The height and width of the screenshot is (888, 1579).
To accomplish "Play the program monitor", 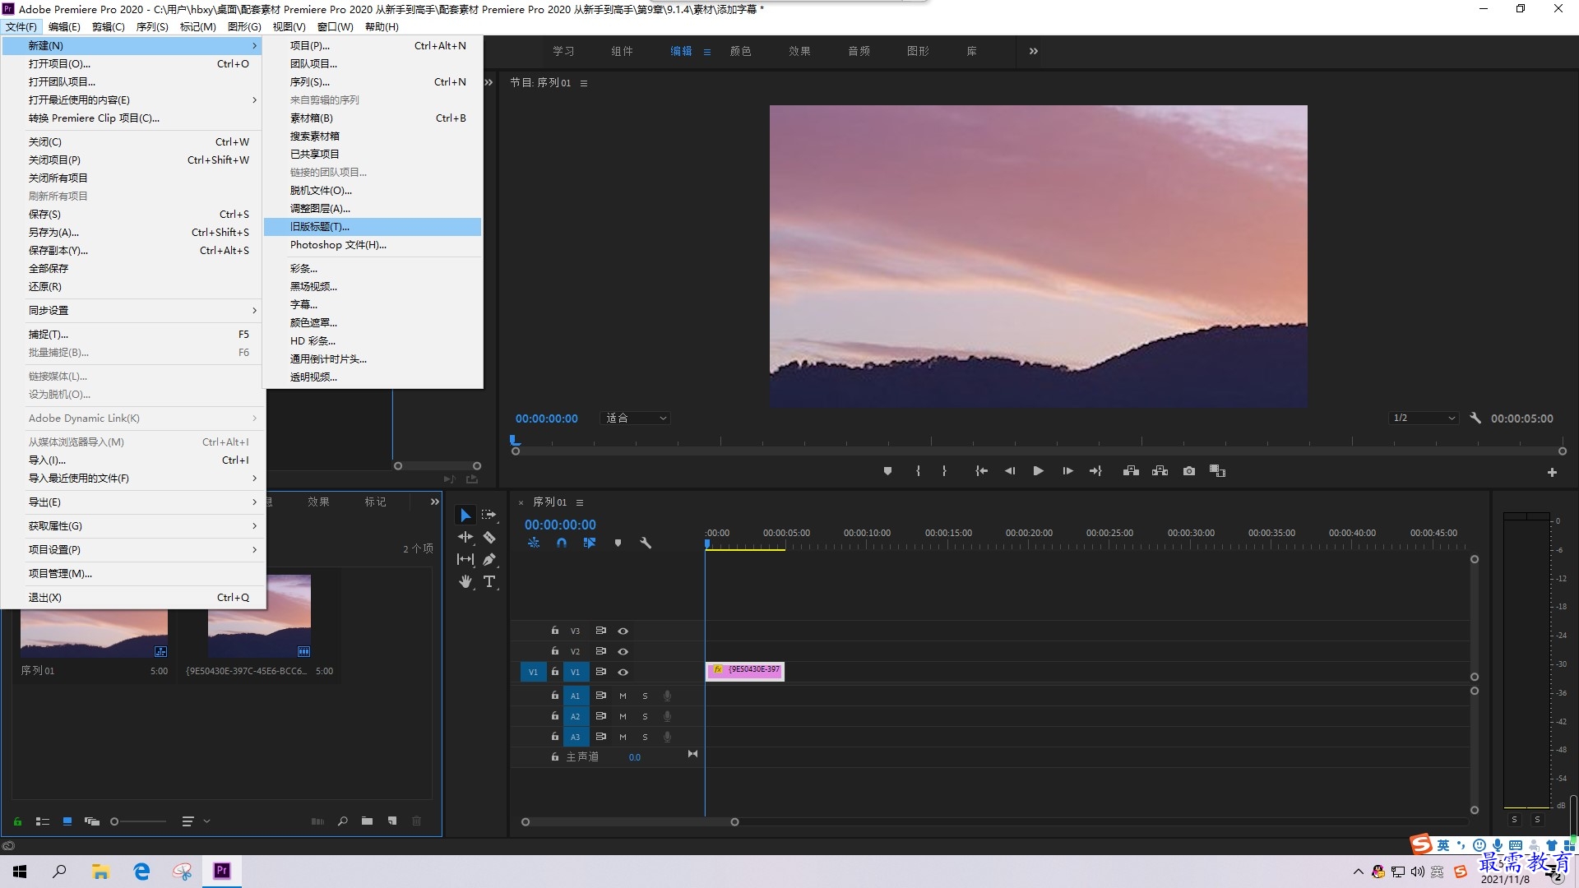I will [1039, 471].
